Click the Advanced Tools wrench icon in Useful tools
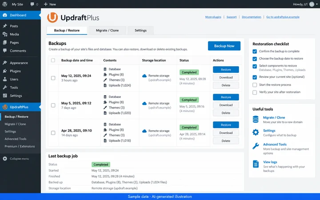Screen dimensions: 320x200 [256, 146]
